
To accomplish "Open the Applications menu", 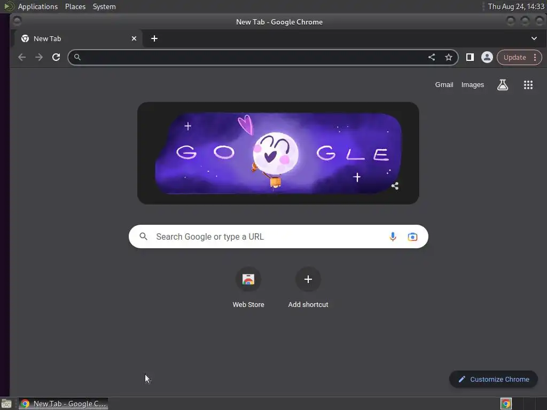I will 38,6.
